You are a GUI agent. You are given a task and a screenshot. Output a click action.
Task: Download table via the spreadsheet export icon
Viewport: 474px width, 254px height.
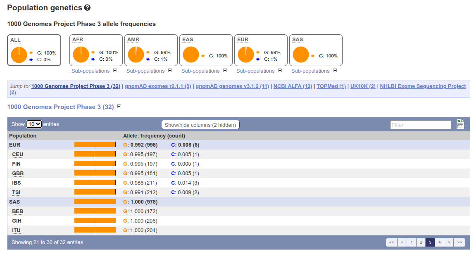tap(460, 124)
